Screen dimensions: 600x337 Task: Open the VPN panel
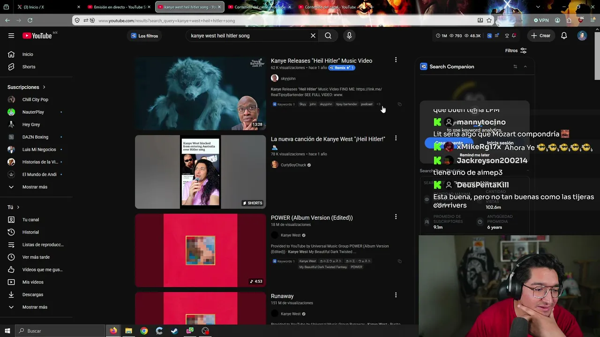click(541, 21)
